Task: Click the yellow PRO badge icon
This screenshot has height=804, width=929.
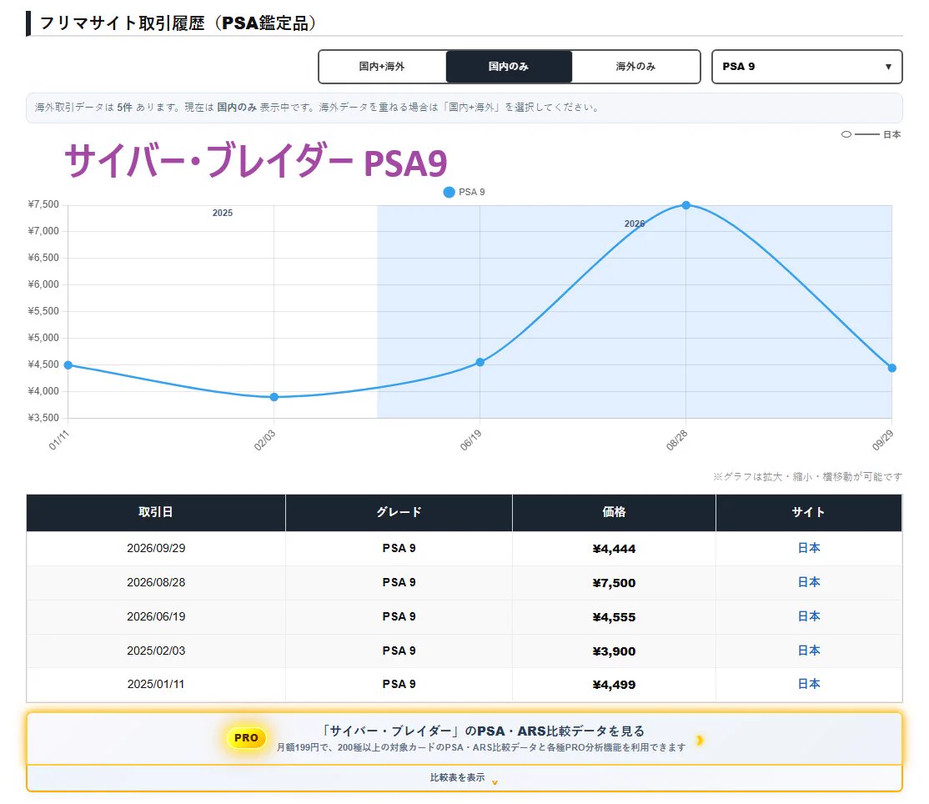Action: point(247,737)
